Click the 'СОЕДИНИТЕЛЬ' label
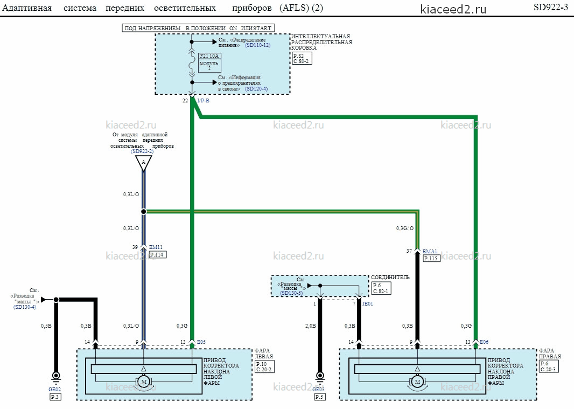The image size is (574, 409). (390, 278)
